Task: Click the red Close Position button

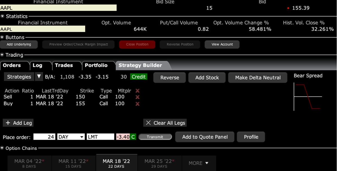Action: coord(137,45)
